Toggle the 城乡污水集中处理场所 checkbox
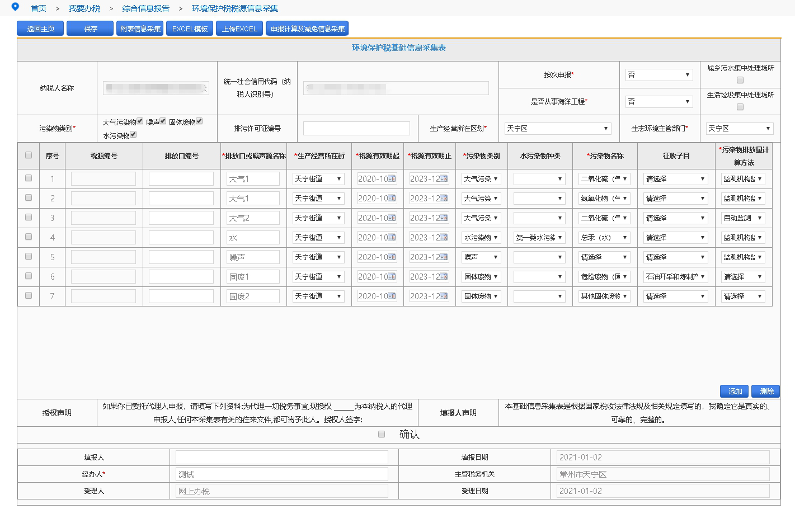The image size is (795, 509). coord(740,80)
